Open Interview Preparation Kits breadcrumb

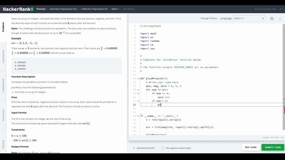point(63,9)
